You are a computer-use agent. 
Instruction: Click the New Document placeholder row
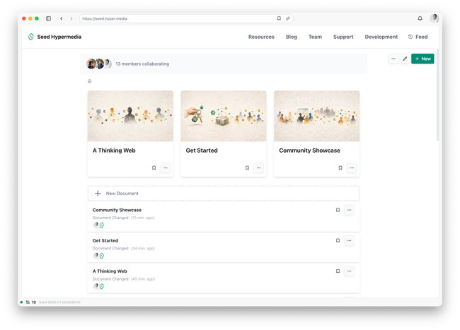coord(223,193)
